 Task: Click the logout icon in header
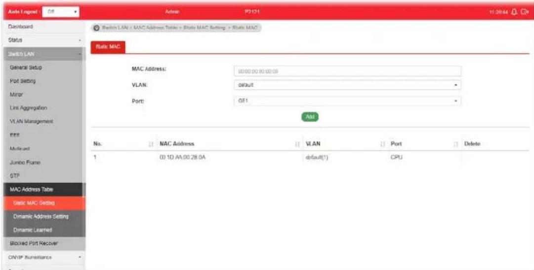point(525,12)
